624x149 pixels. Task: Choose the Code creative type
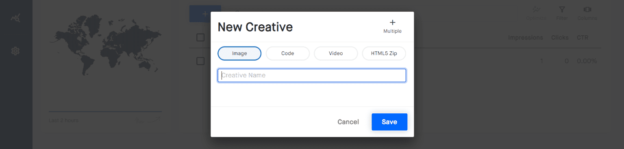287,53
